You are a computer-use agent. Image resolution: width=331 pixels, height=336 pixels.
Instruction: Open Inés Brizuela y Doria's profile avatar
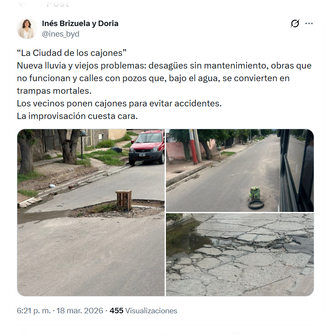27,29
